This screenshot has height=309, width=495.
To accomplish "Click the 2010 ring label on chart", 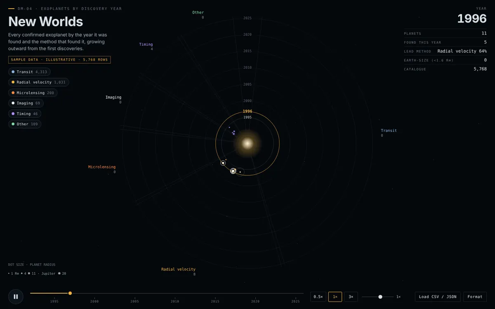I will coord(247,68).
